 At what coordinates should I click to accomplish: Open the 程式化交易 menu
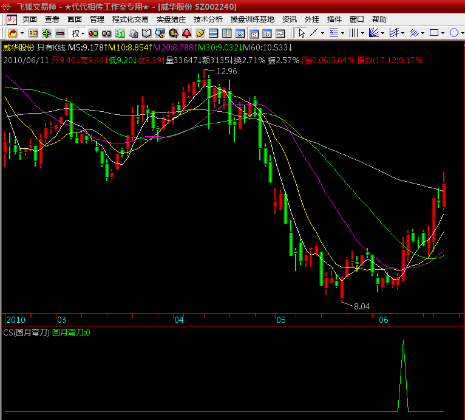(x=131, y=19)
